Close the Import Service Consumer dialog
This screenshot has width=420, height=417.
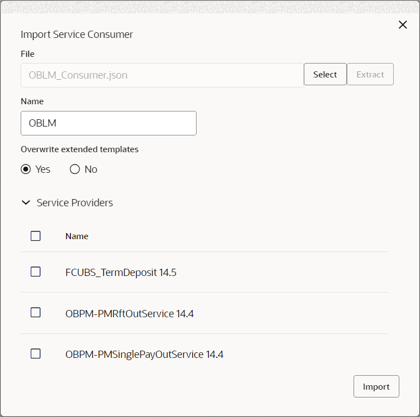(x=403, y=25)
